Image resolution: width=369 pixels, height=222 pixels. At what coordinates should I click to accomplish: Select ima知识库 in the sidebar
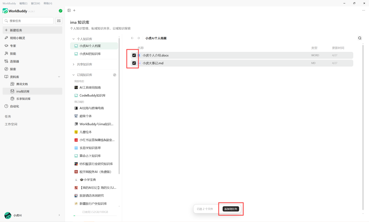[x=32, y=91]
